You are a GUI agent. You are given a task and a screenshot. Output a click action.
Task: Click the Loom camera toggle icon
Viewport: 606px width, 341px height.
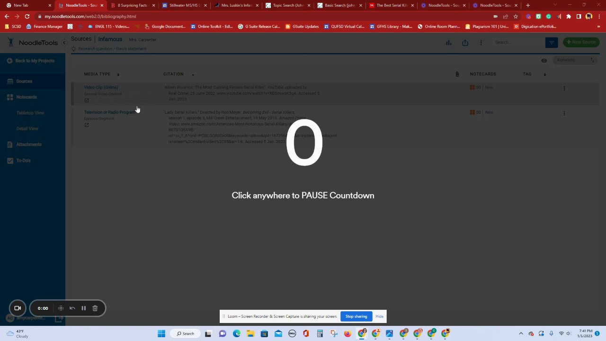[18, 308]
